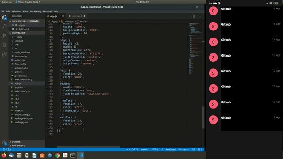Viewport: 283px width, 159px height.
Task: Click the VS Code icon in the taskbar
Action: (80, 155)
